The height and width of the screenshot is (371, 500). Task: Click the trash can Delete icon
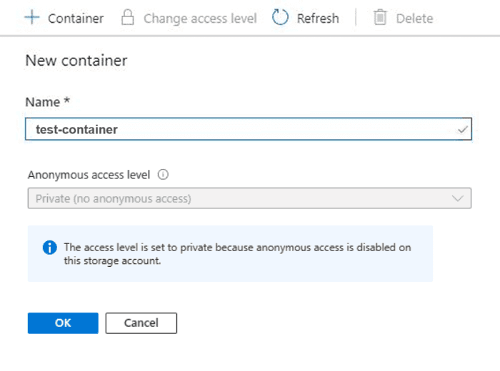click(x=379, y=18)
